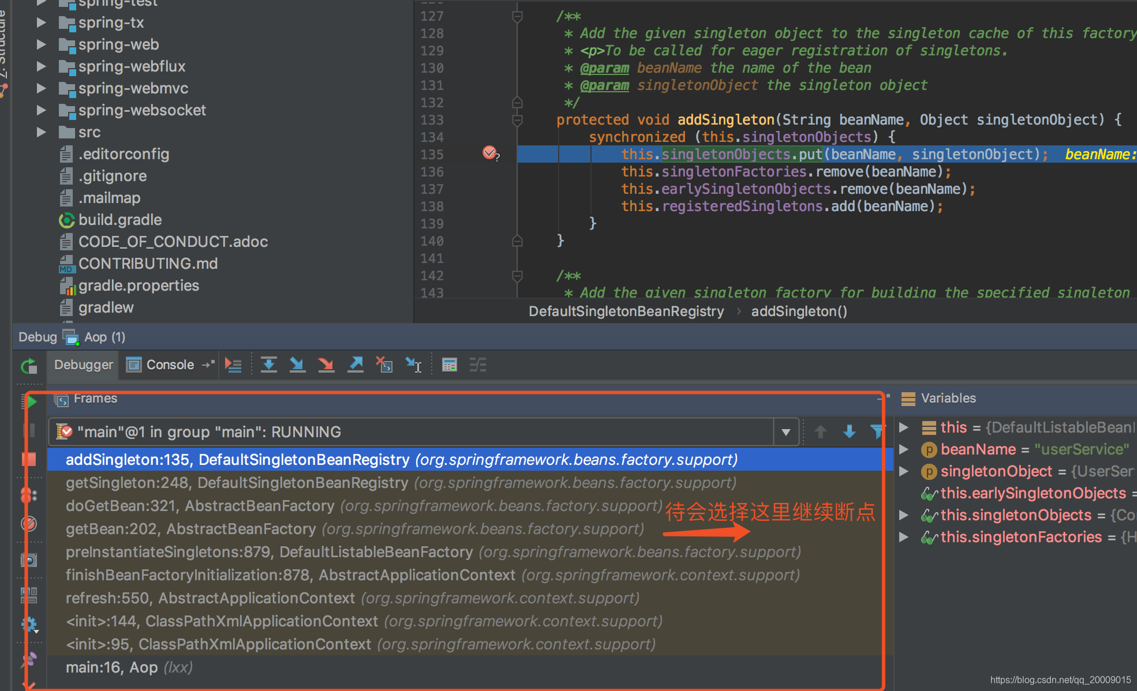Resume program with green play button
This screenshot has height=691, width=1137.
pyautogui.click(x=32, y=401)
